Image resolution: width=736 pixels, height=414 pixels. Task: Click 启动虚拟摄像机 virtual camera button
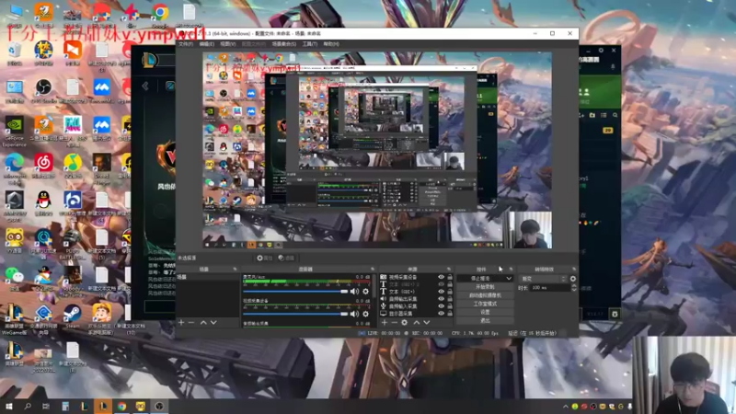coord(485,295)
